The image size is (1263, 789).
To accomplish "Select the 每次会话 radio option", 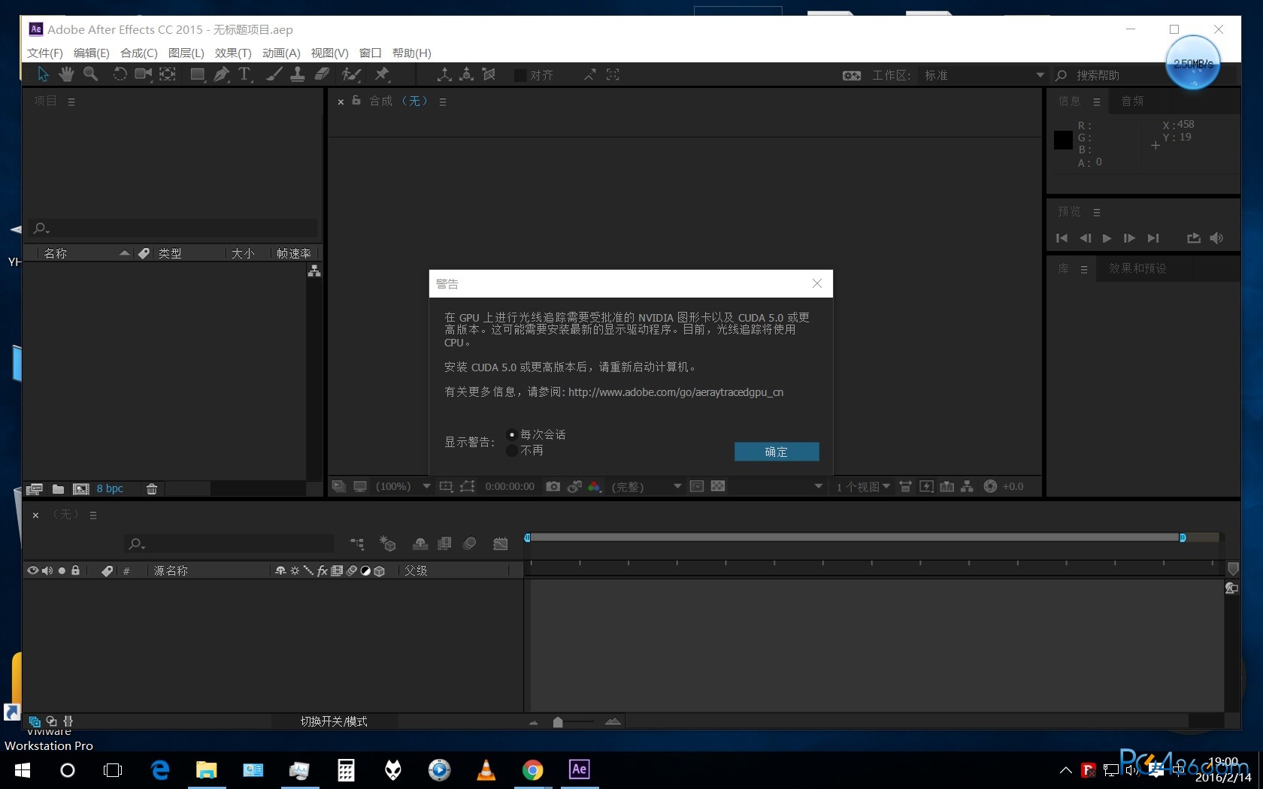I will tap(512, 434).
